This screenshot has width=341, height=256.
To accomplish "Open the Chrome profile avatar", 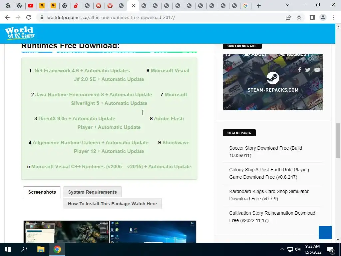I will pos(323,17).
